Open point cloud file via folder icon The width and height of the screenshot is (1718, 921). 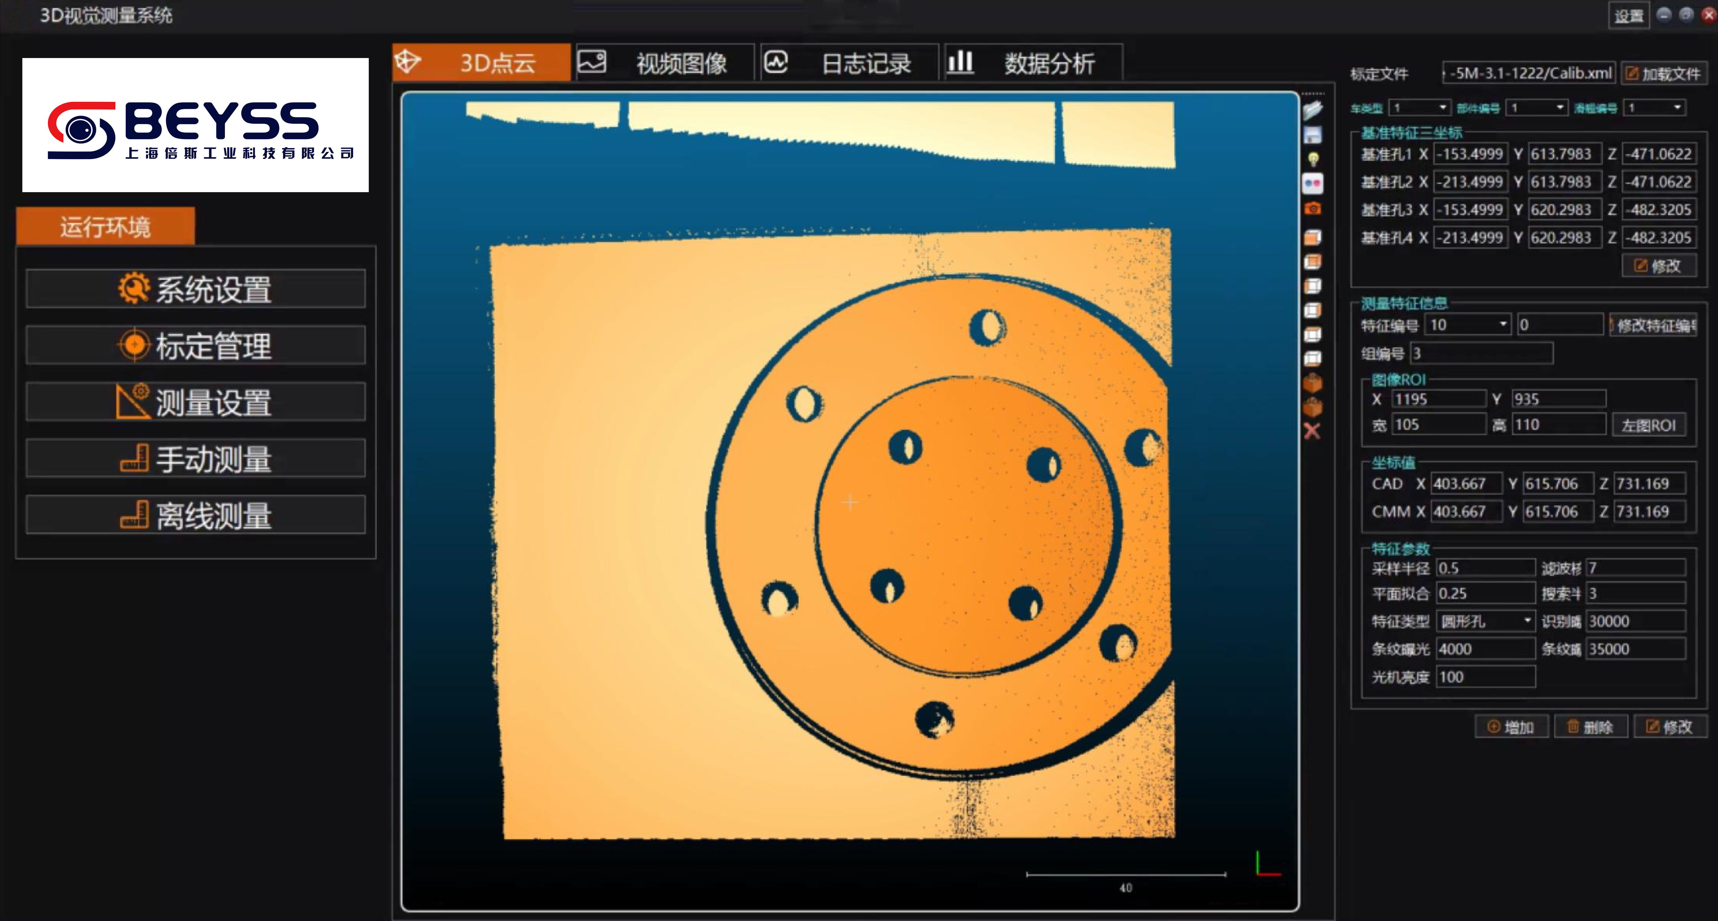(x=1313, y=110)
